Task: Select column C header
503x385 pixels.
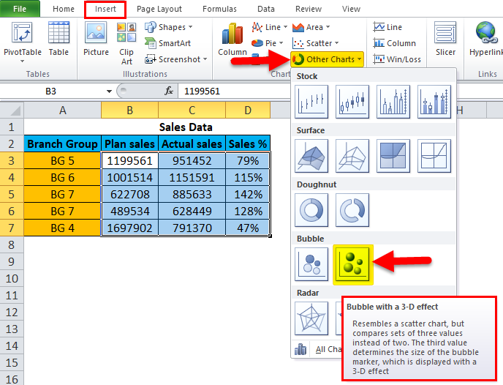Action: pos(192,110)
